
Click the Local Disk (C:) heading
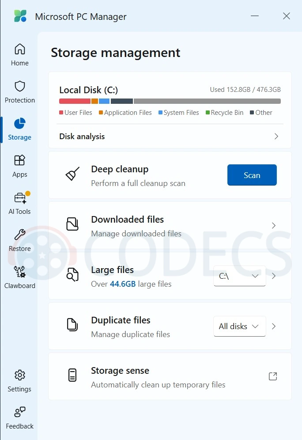tap(89, 90)
